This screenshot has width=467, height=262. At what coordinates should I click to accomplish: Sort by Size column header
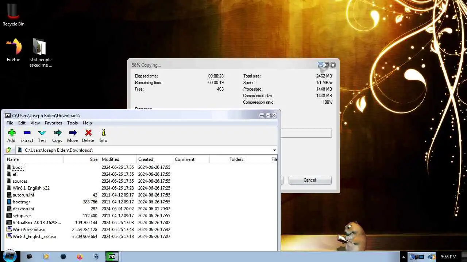pyautogui.click(x=82, y=159)
